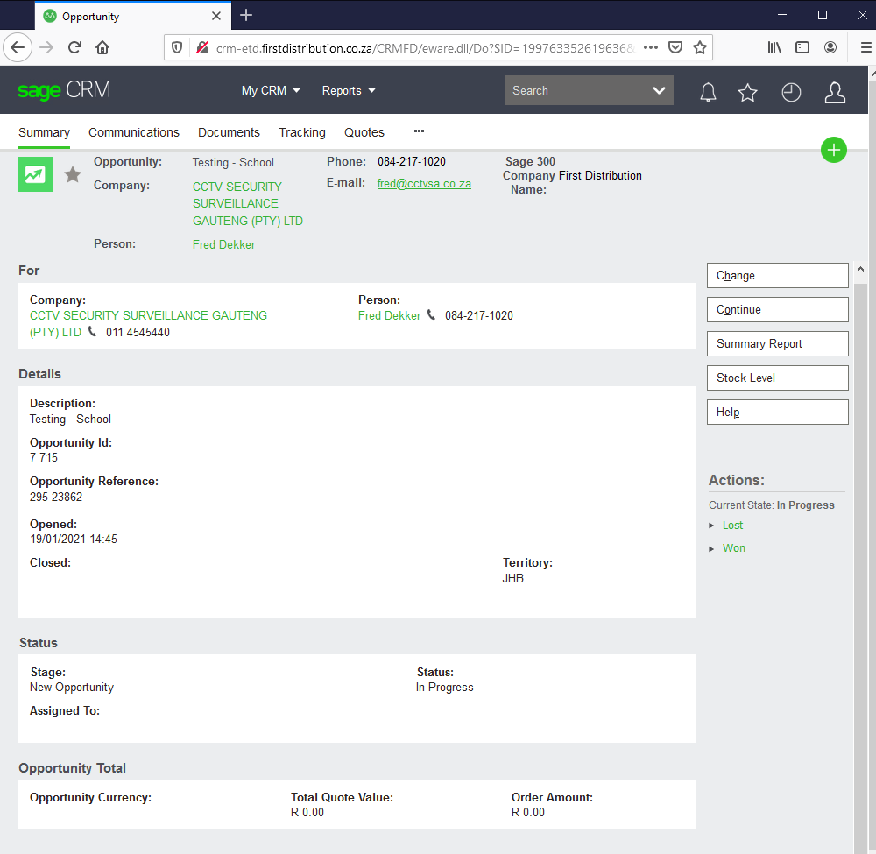
Task: Toggle the favorite star next to the opportunity
Action: click(72, 174)
